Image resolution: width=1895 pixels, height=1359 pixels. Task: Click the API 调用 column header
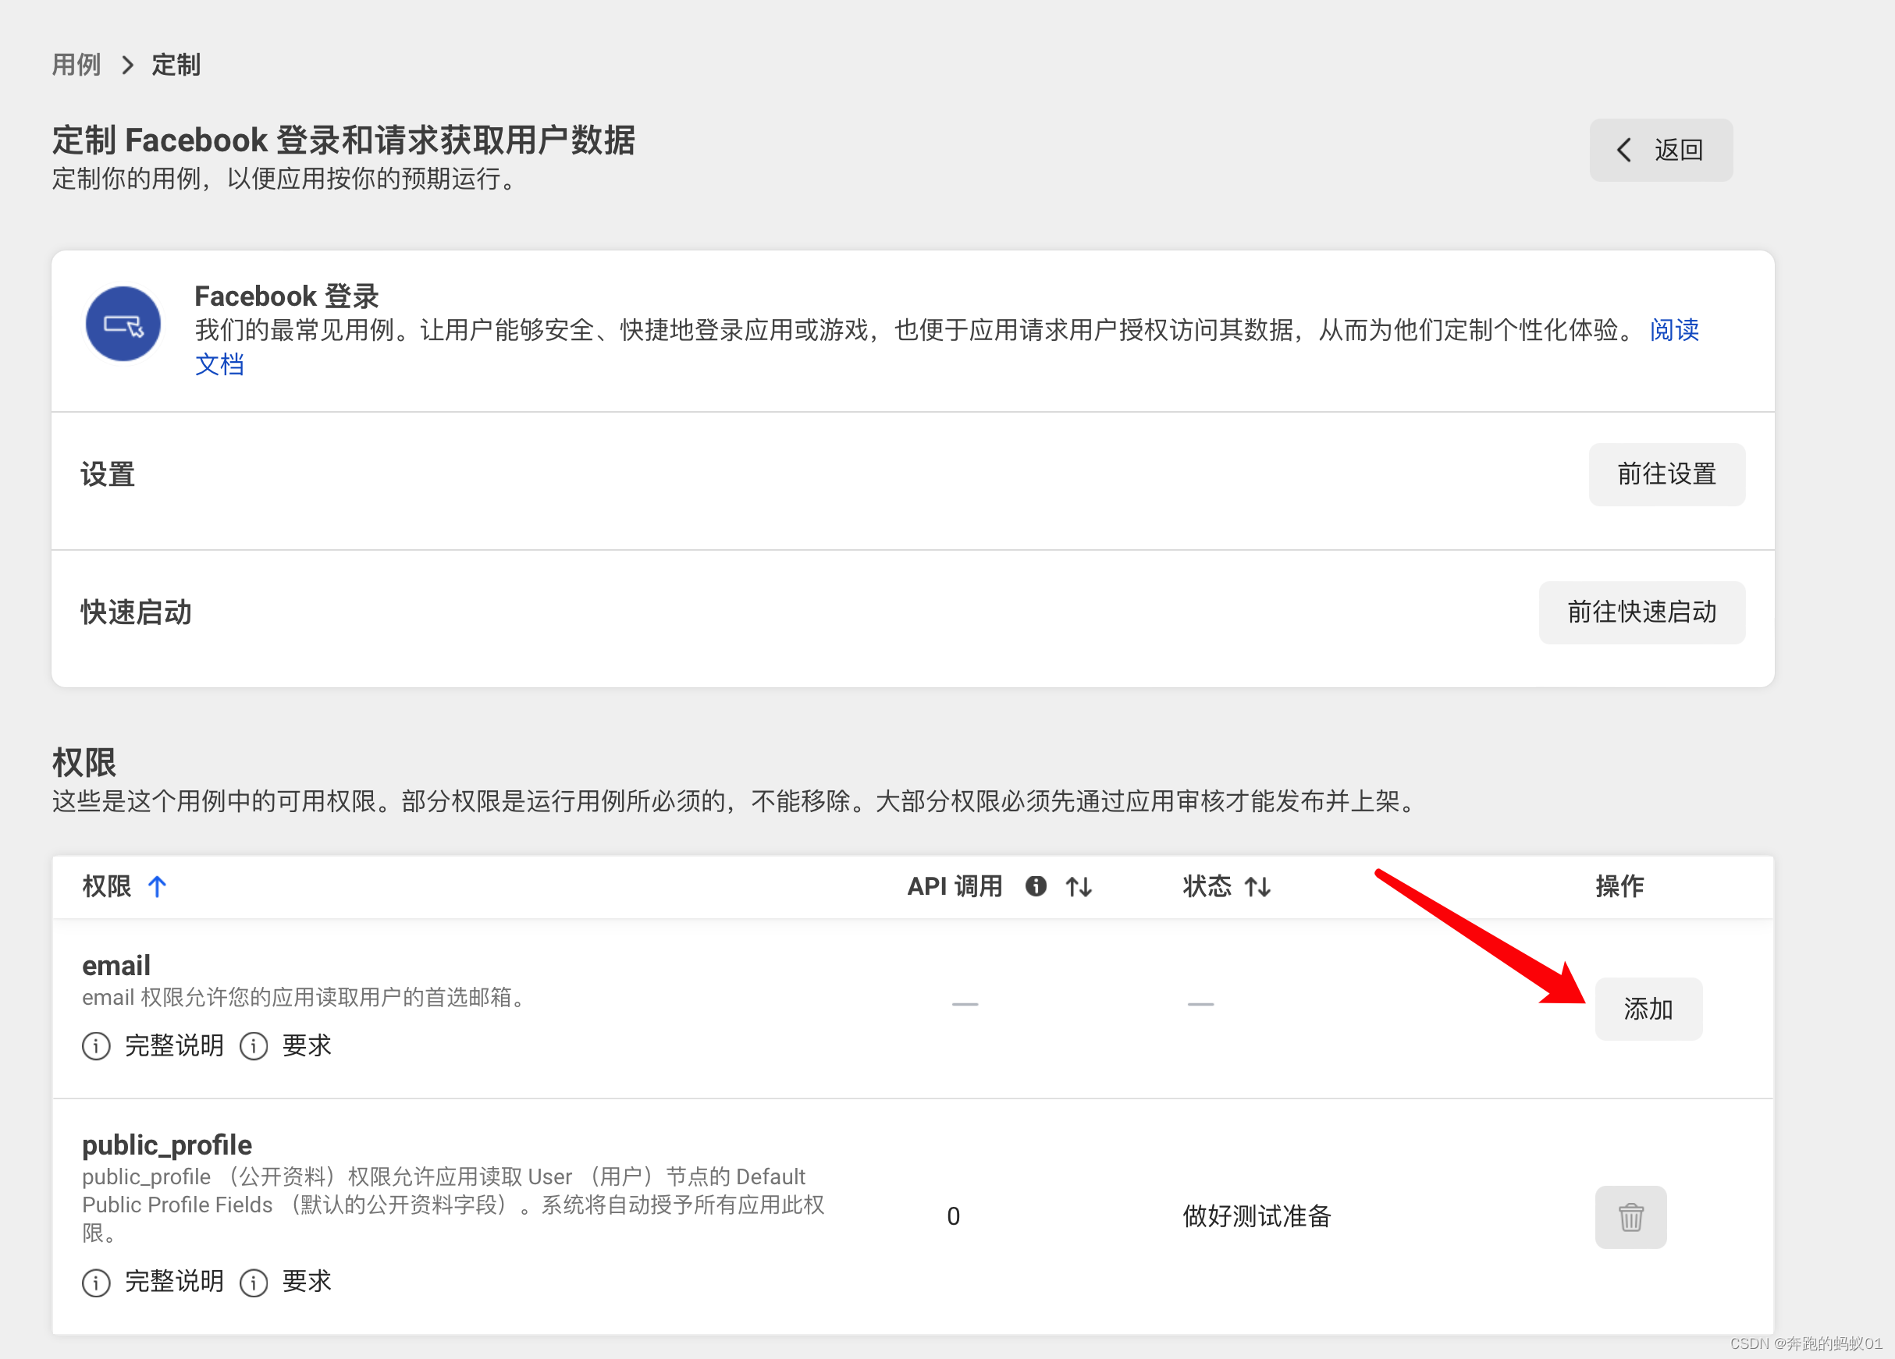(x=955, y=886)
